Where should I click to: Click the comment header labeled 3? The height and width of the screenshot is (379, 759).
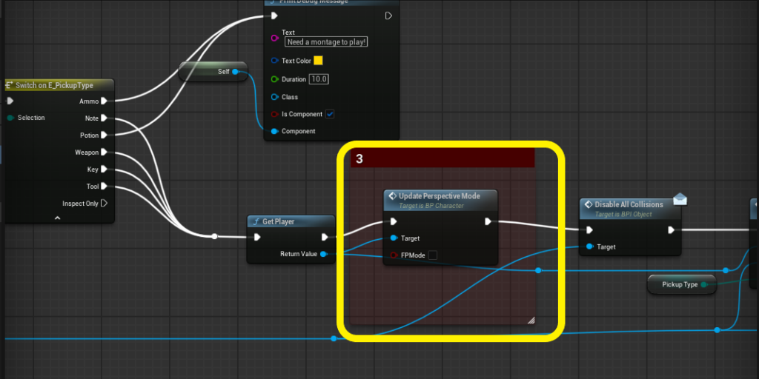coord(443,158)
